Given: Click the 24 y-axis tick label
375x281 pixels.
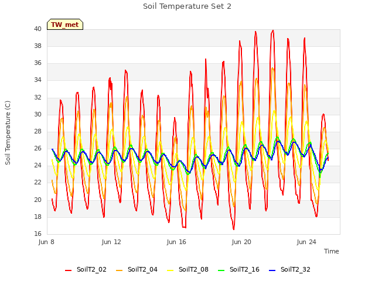Looking at the screenshot, I should [37, 166].
